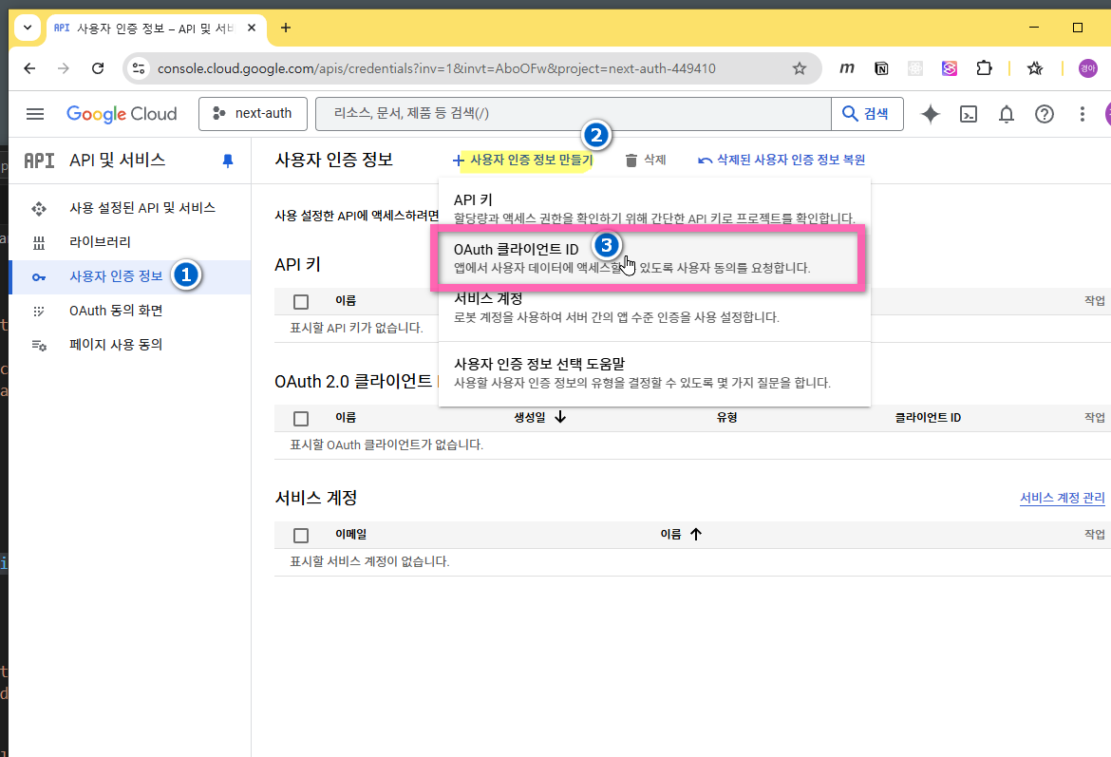Click the three-dot settings menu in header

(1083, 114)
